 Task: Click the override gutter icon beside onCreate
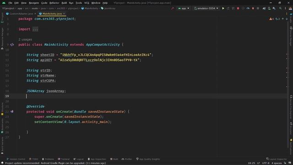[12, 111]
